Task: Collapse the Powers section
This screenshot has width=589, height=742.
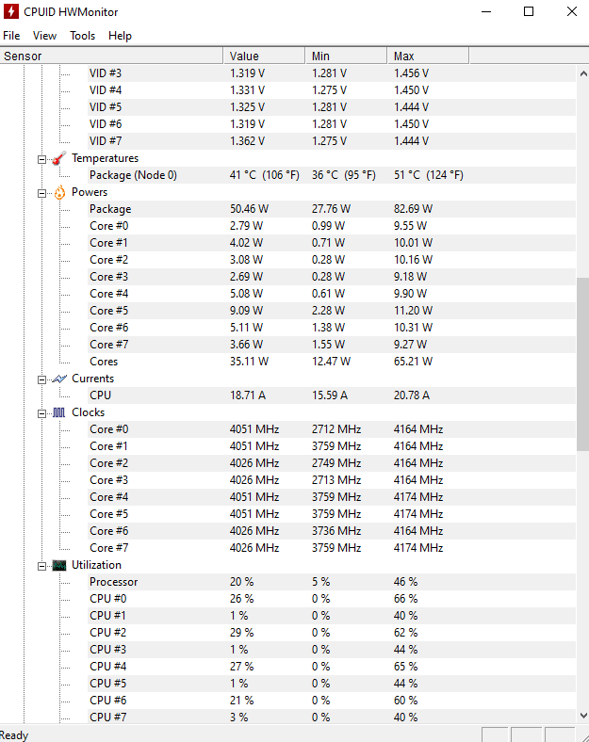Action: [x=42, y=193]
